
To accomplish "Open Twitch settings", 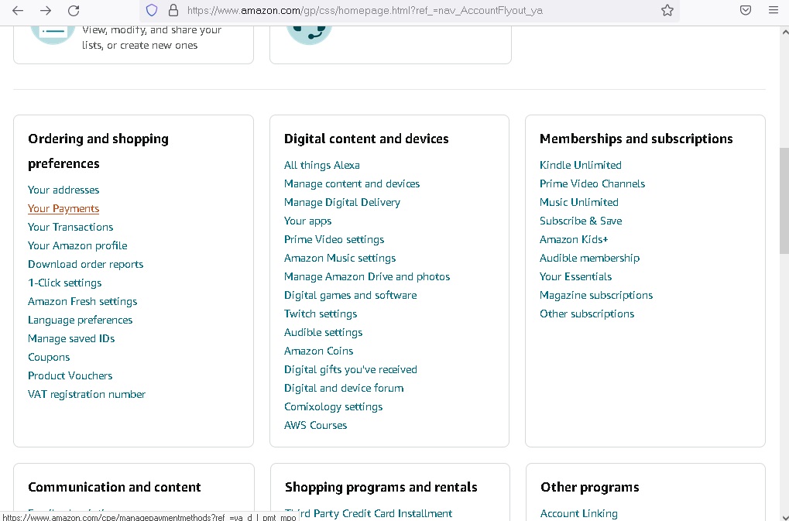I will pos(321,314).
